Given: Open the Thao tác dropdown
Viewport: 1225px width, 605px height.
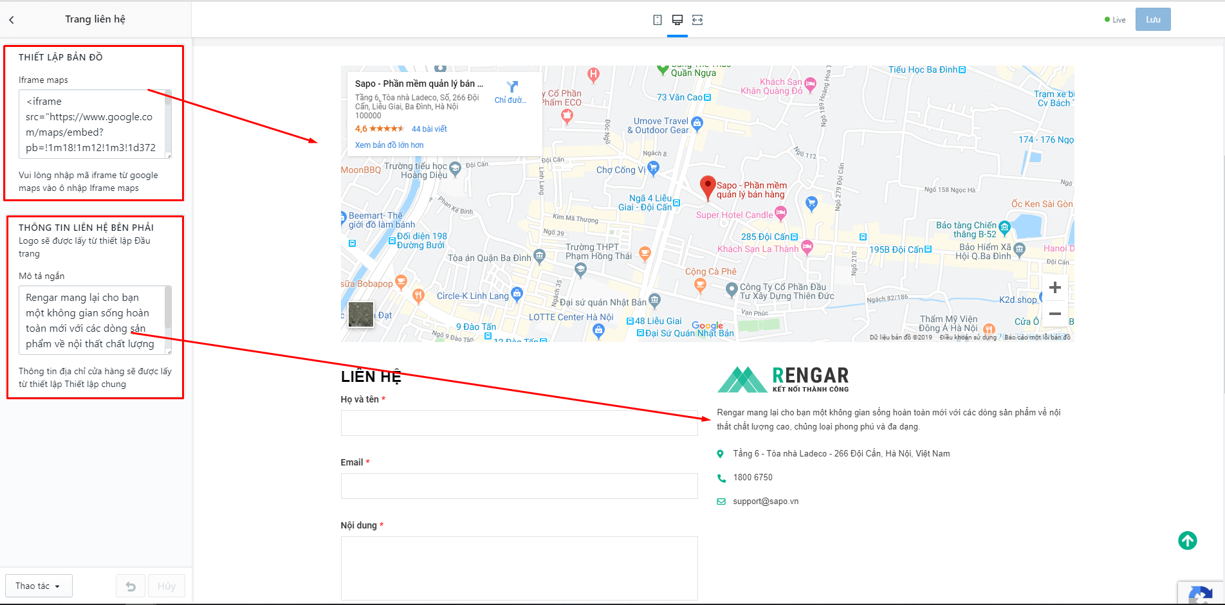Looking at the screenshot, I should (39, 586).
